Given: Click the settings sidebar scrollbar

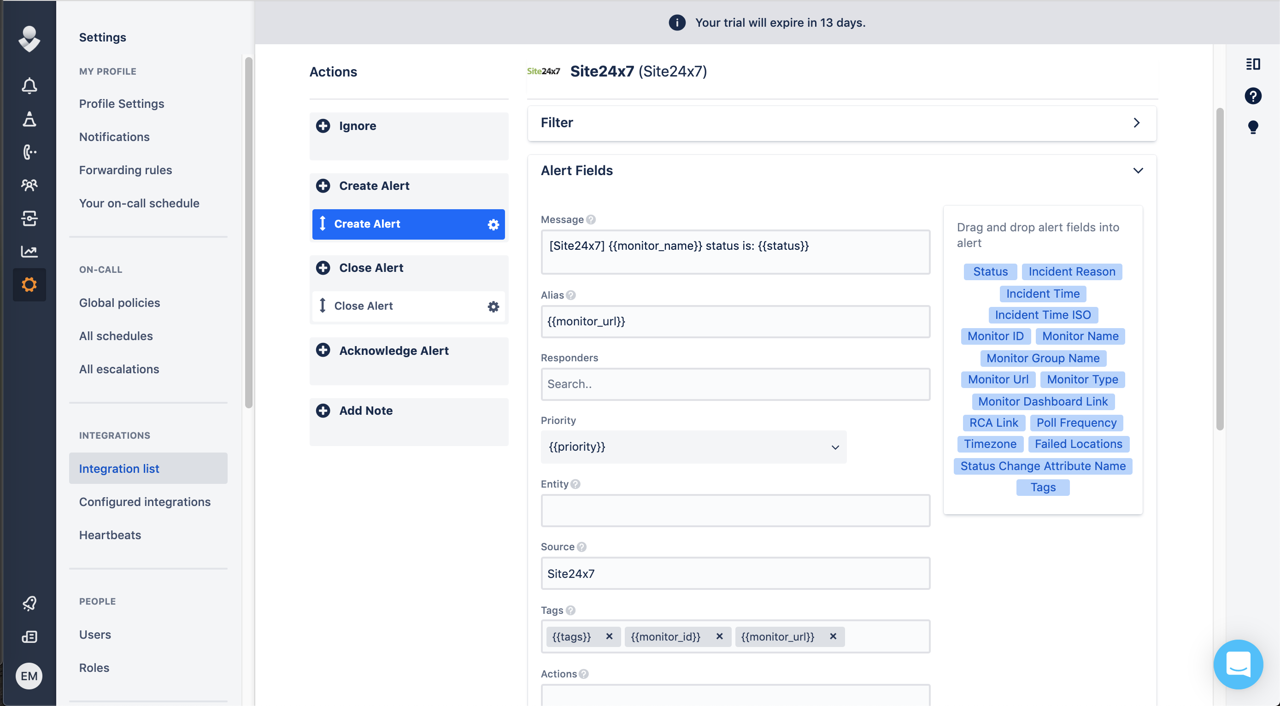Looking at the screenshot, I should (248, 233).
